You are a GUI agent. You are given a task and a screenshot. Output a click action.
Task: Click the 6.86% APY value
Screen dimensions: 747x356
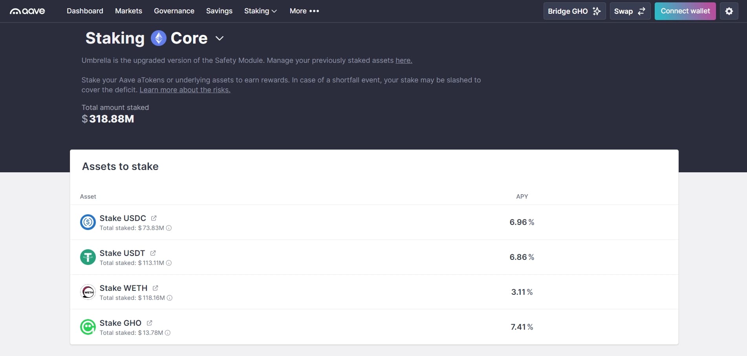tap(522, 257)
